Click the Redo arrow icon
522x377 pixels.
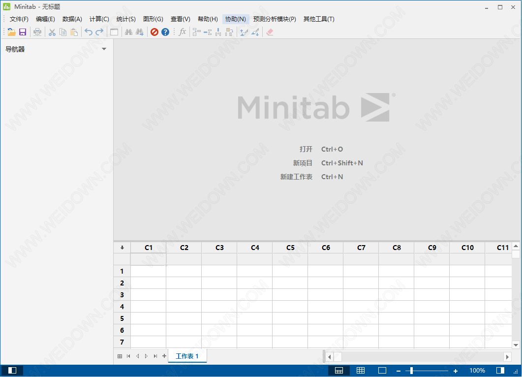pos(99,32)
